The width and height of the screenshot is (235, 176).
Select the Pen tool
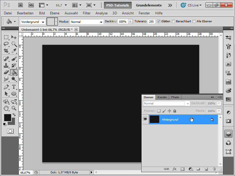tap(6, 87)
